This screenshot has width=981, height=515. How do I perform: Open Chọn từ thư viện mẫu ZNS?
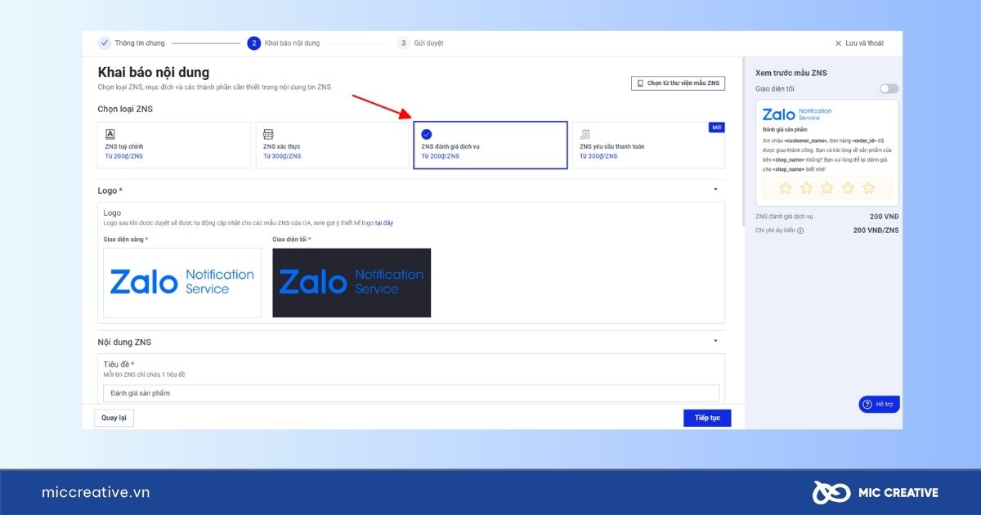(x=678, y=83)
